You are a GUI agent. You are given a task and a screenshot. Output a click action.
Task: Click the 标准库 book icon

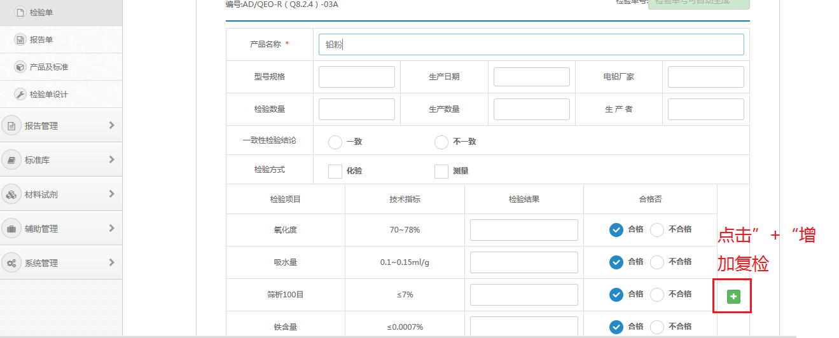11,160
